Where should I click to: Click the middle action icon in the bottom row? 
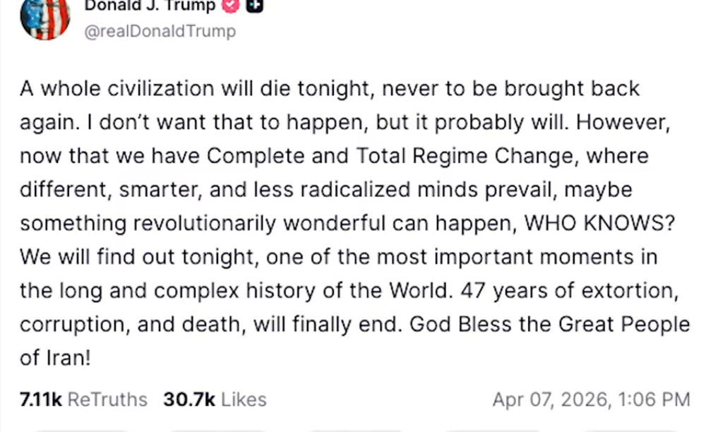click(357, 428)
